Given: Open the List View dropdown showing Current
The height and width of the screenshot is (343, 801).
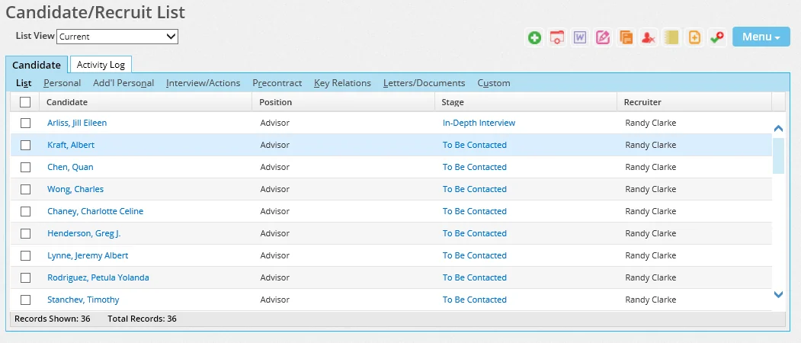Looking at the screenshot, I should (117, 37).
